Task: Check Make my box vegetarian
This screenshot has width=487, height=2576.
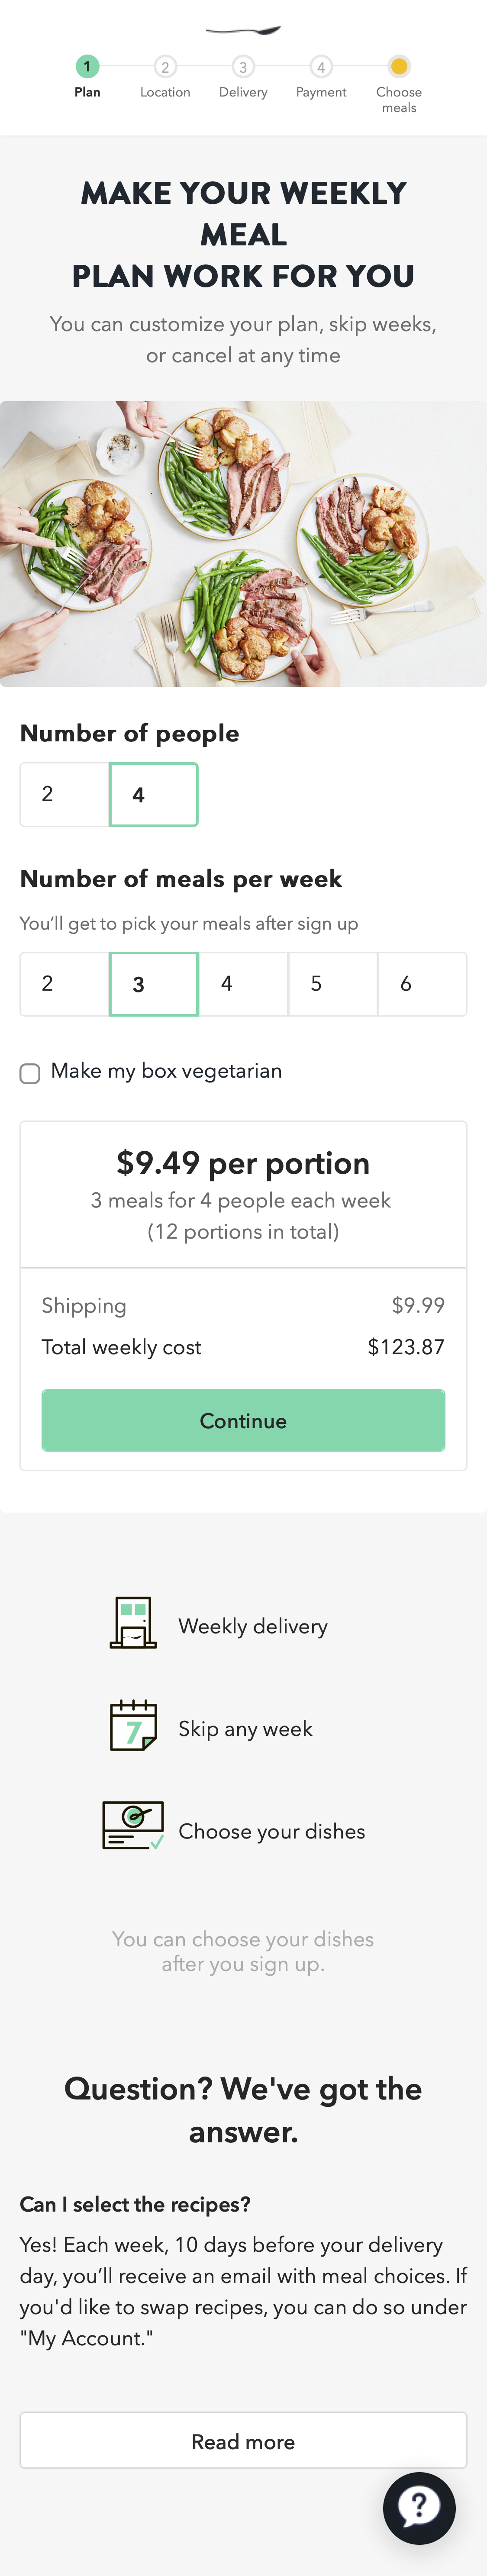Action: coord(30,1073)
